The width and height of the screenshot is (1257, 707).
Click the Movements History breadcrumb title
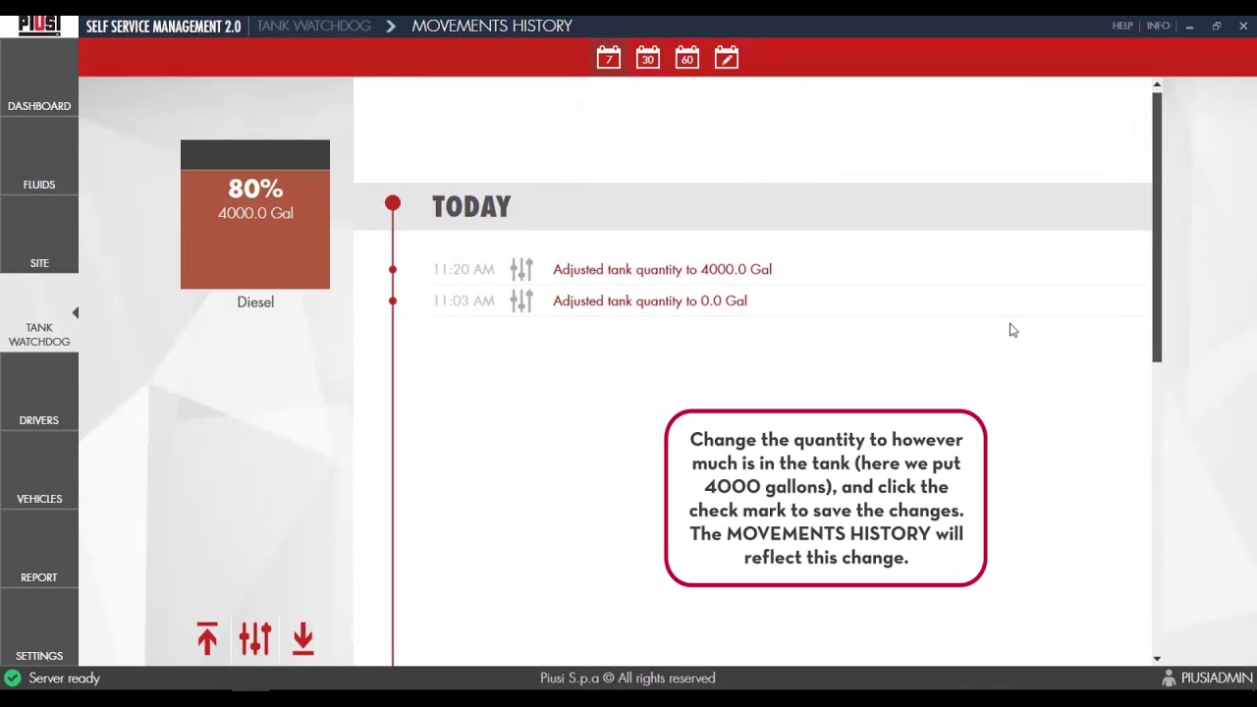tap(492, 26)
